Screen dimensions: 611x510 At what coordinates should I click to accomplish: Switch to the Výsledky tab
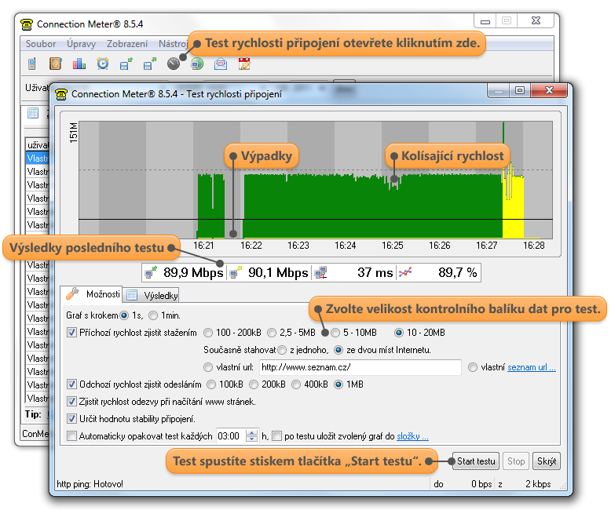click(x=152, y=296)
